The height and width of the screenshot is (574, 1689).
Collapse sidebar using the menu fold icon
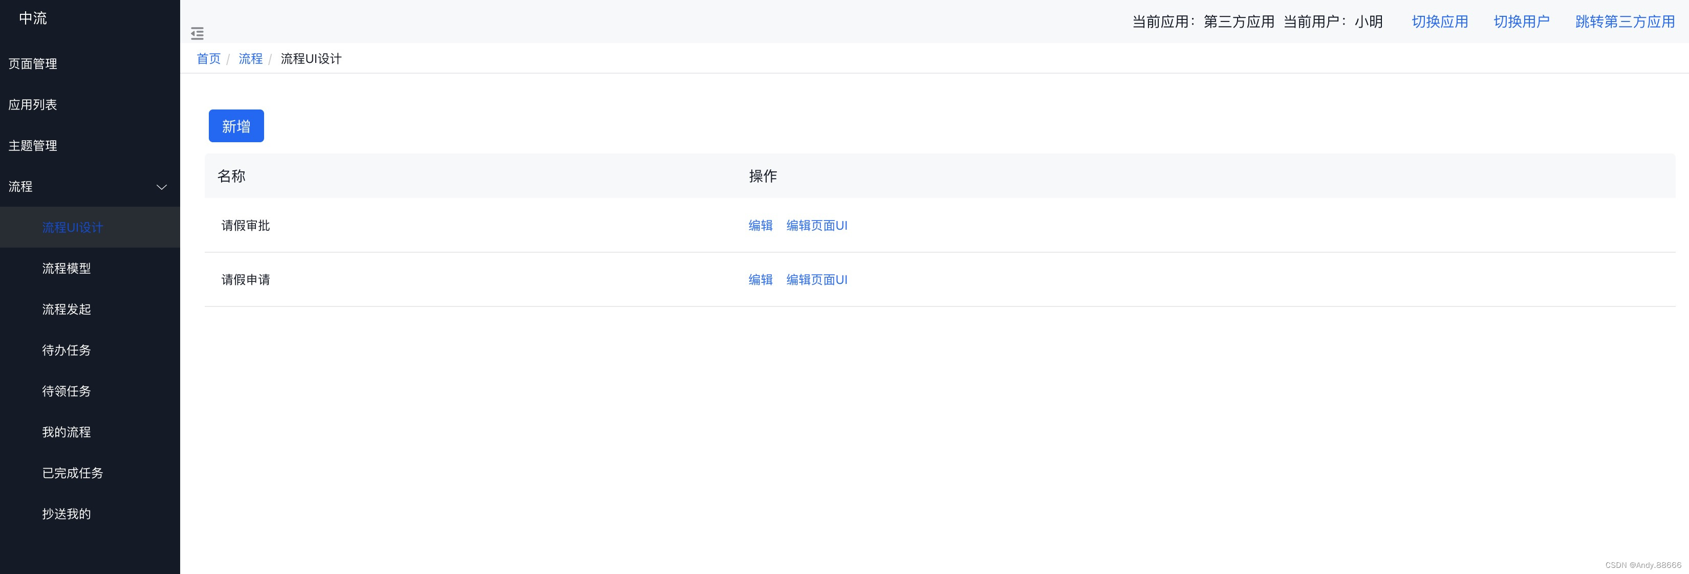click(x=198, y=33)
